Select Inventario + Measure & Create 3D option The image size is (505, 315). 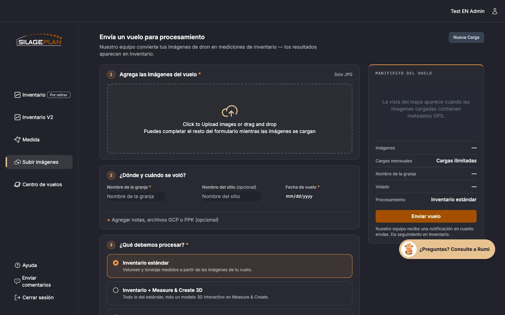coord(230,293)
